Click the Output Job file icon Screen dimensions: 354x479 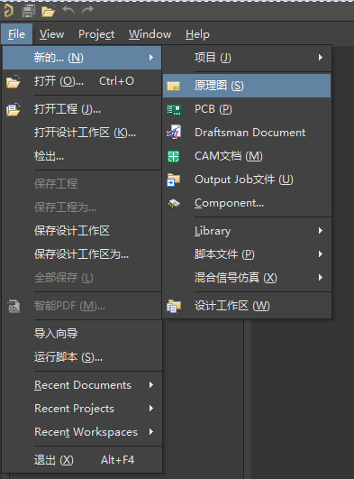click(x=174, y=180)
